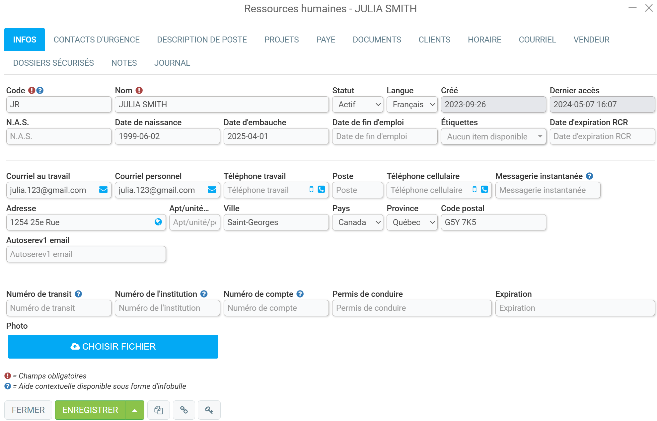Open the DOSSIERS SÉCURISÉS tab

click(x=53, y=63)
